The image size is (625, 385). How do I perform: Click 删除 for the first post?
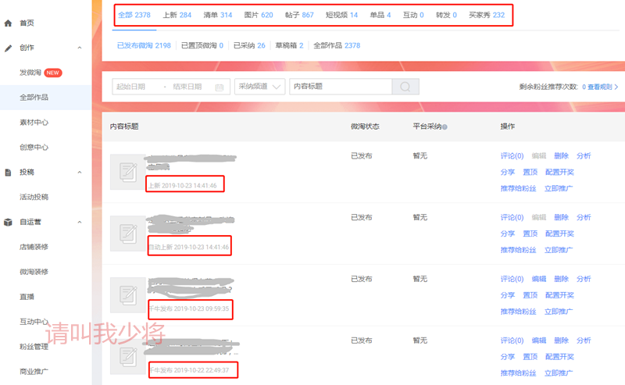coord(561,156)
